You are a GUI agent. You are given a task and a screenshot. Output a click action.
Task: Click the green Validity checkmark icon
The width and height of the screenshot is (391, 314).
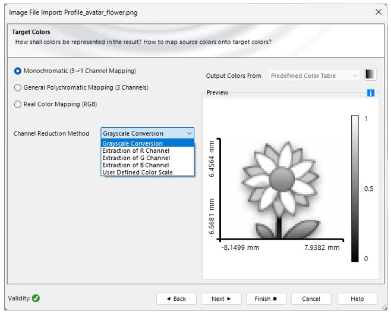(x=36, y=299)
